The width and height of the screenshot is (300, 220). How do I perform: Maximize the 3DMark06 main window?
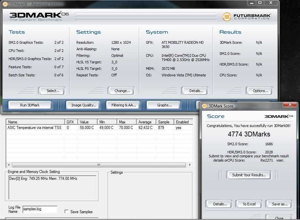(260, 3)
